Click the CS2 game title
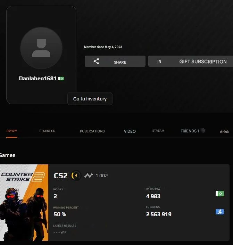This screenshot has height=245, width=233. click(60, 175)
